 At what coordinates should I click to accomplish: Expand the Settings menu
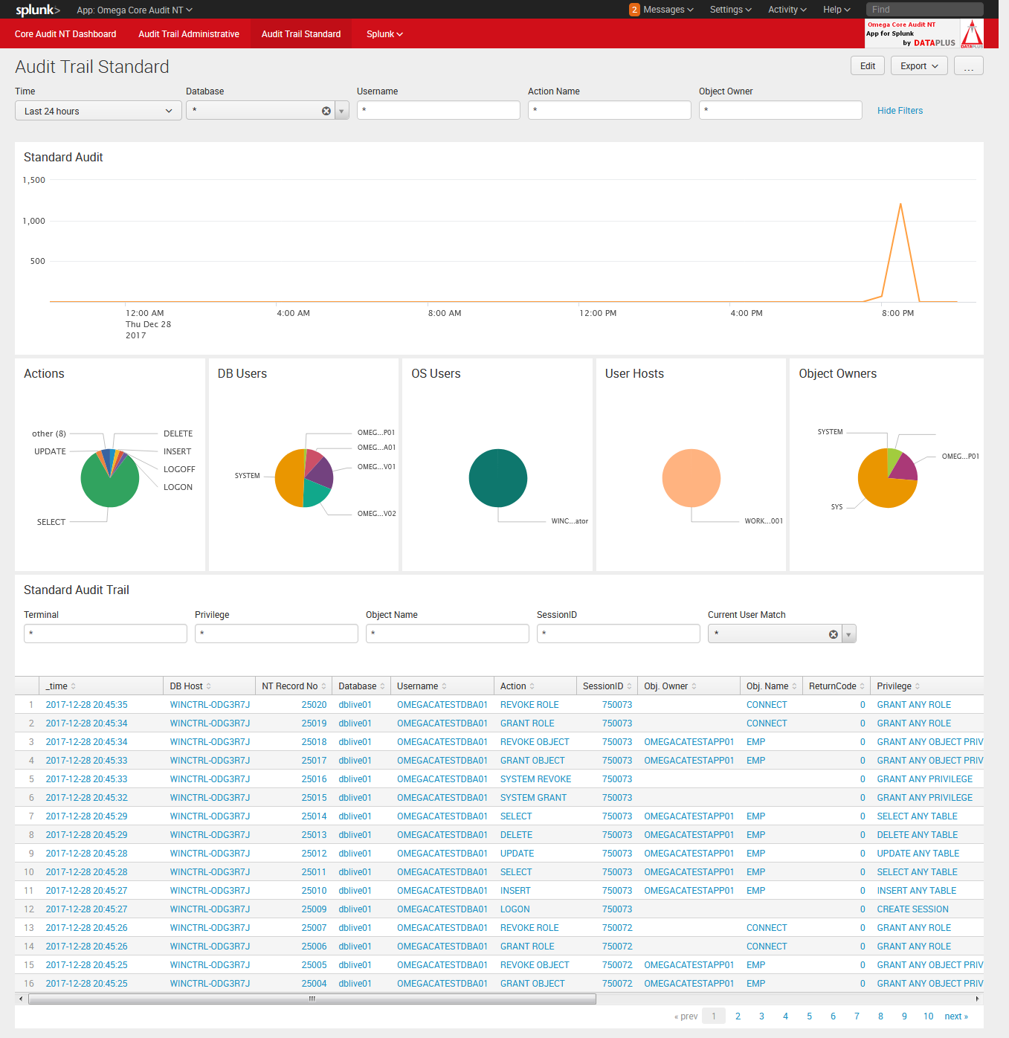(x=729, y=10)
